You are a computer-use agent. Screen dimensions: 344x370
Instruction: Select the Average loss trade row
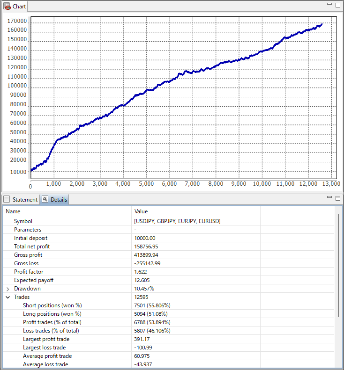point(168,364)
